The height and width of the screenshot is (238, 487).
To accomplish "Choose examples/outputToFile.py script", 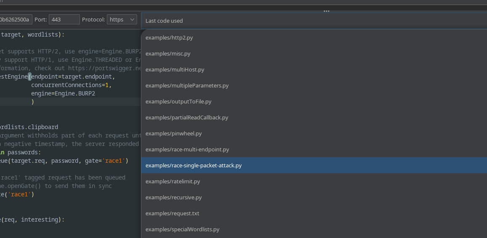I will [x=178, y=101].
